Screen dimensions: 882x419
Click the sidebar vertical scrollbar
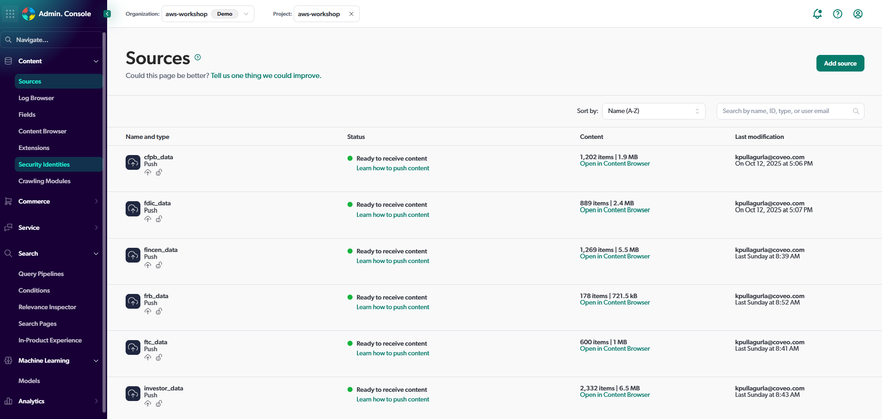tap(104, 221)
